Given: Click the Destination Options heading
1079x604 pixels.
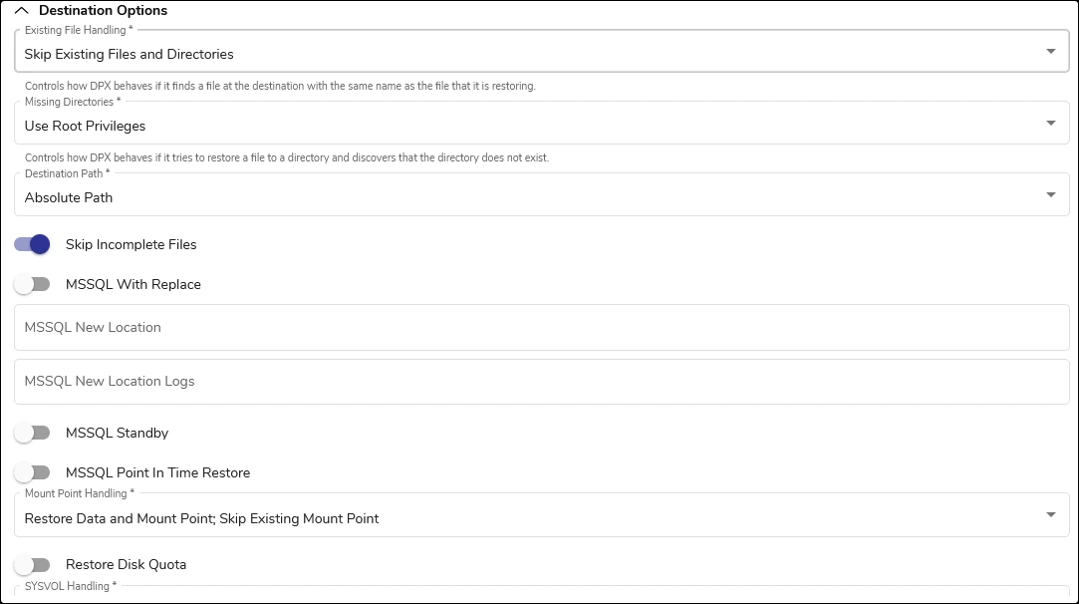Looking at the screenshot, I should (103, 11).
